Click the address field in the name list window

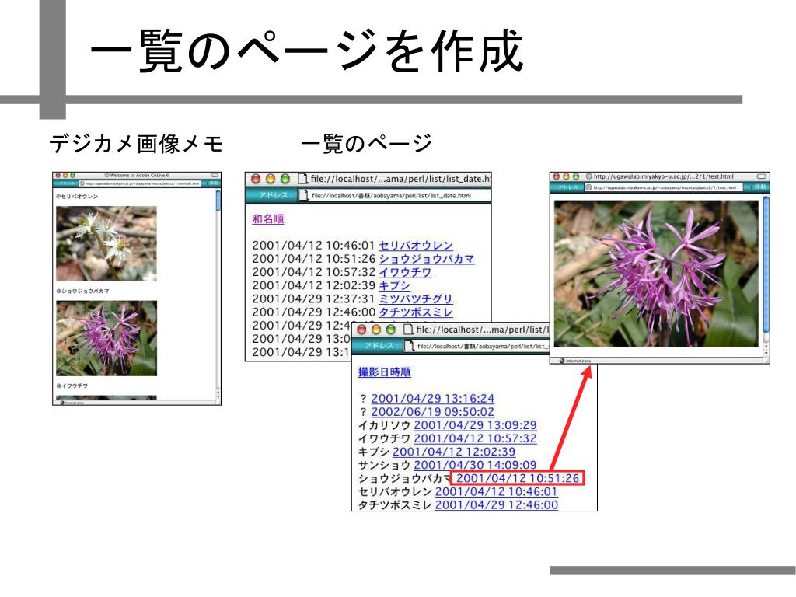[x=475, y=346]
